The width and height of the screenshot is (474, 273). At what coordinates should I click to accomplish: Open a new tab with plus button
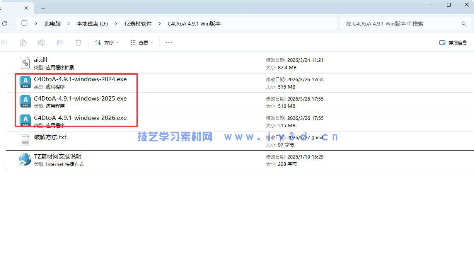coord(43,8)
